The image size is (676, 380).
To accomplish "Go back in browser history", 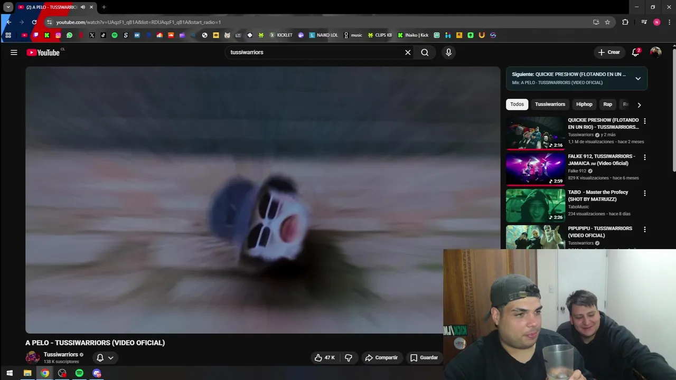I will 8,22.
